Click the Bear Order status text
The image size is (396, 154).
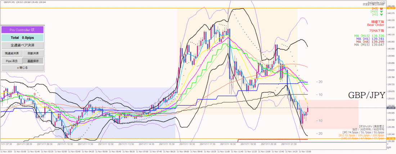(375, 25)
